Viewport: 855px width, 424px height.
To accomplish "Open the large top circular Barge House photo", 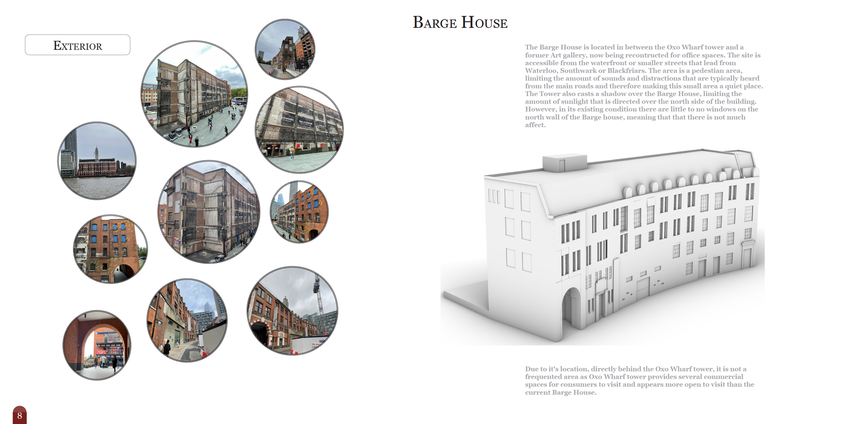I will coord(194,94).
